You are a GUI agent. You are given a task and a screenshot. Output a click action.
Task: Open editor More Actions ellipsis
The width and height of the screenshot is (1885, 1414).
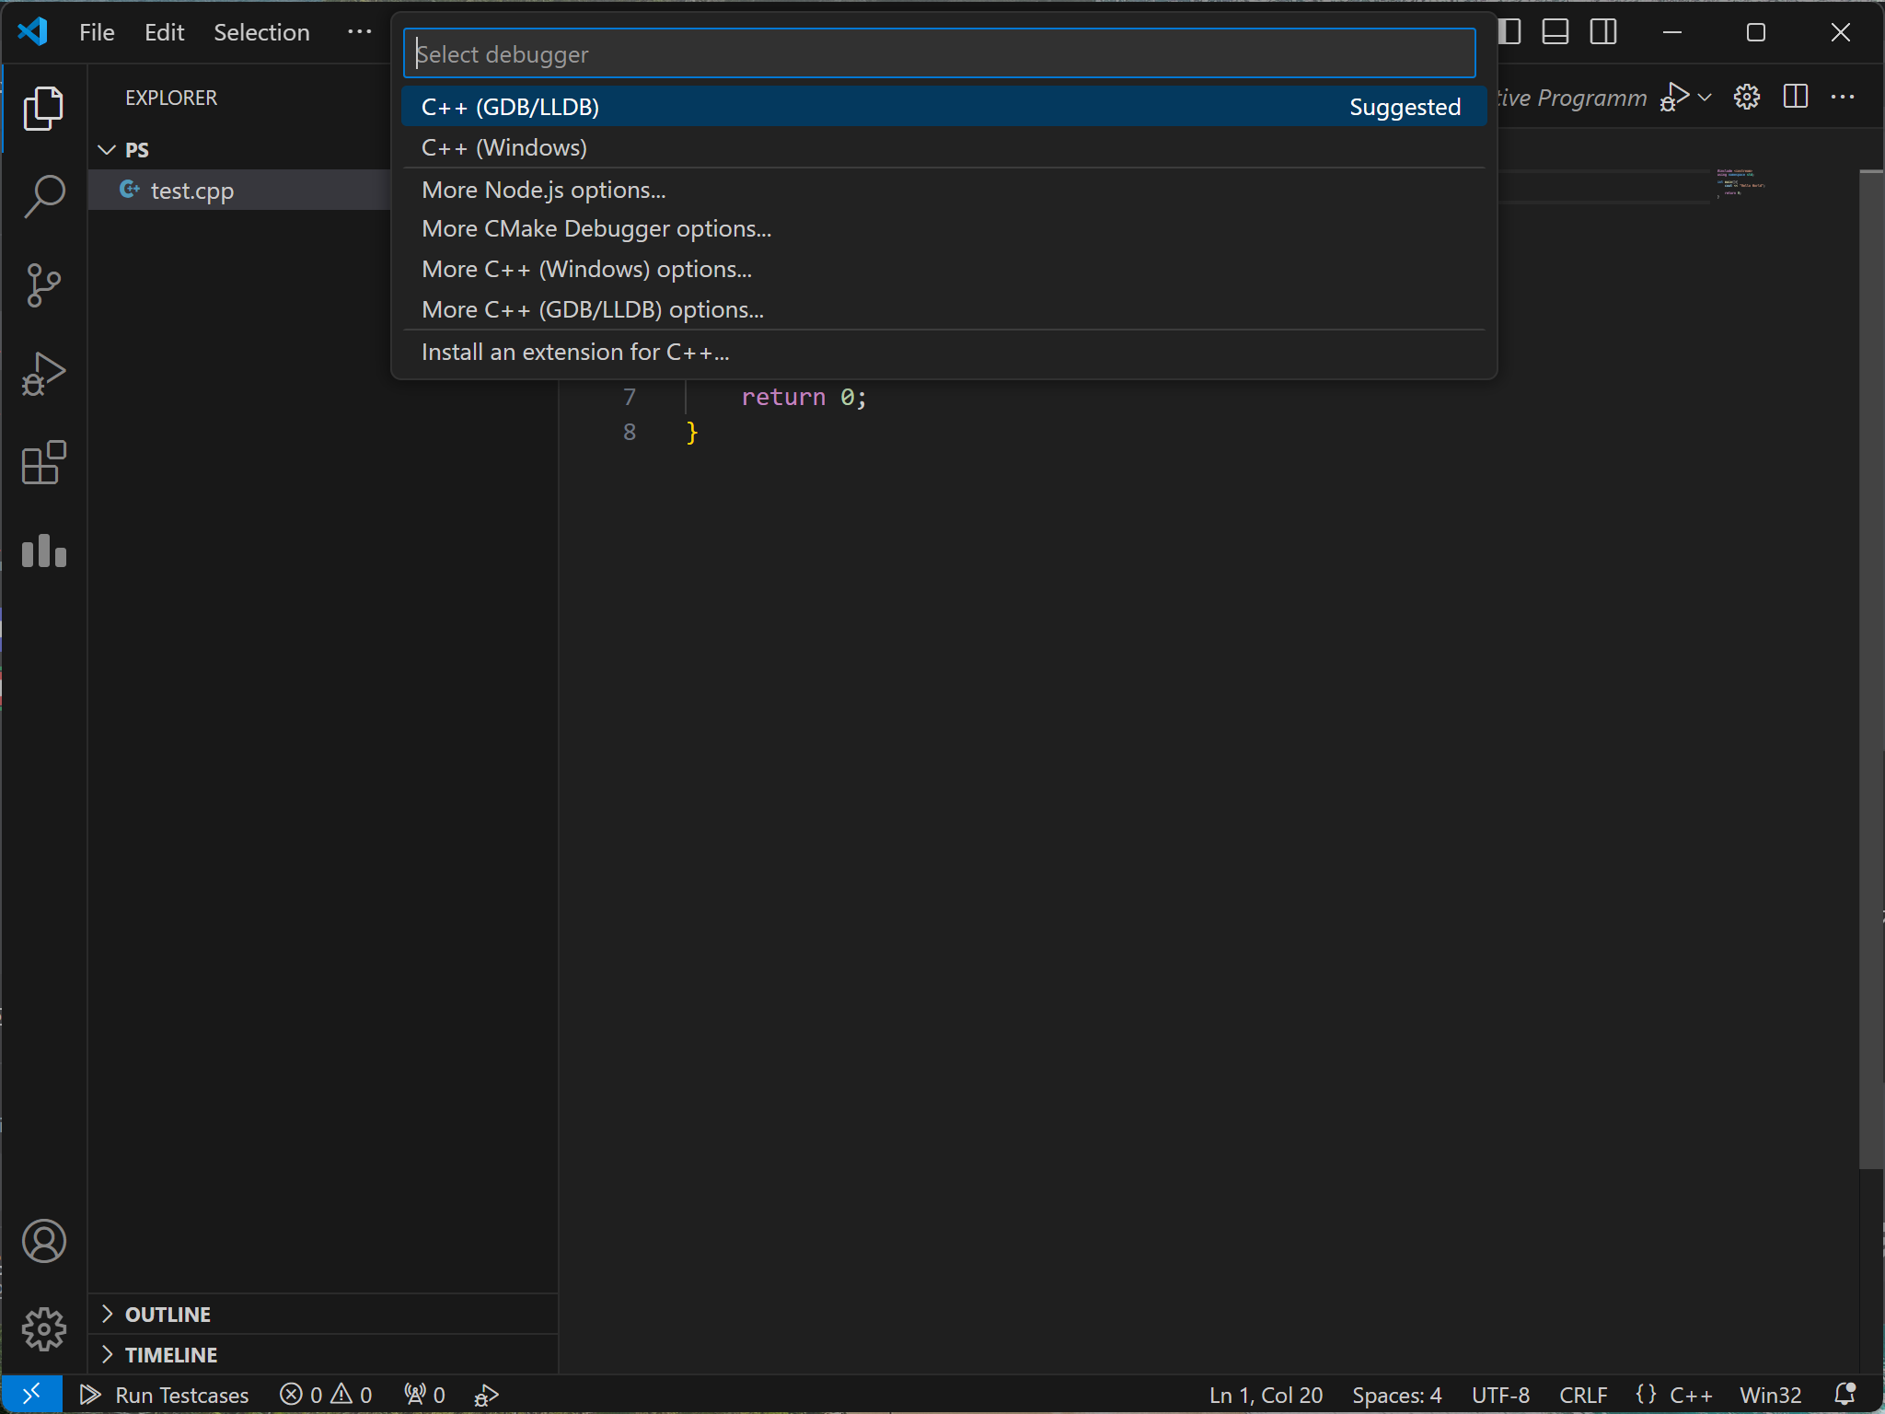(1843, 97)
